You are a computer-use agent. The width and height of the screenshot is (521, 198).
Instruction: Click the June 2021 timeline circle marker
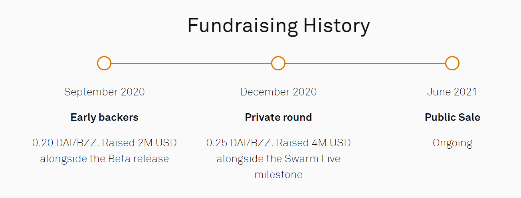tap(452, 63)
